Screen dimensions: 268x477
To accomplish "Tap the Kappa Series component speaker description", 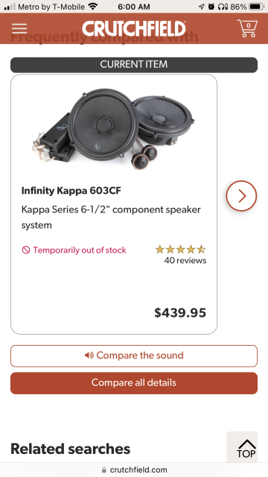I will coord(111,218).
